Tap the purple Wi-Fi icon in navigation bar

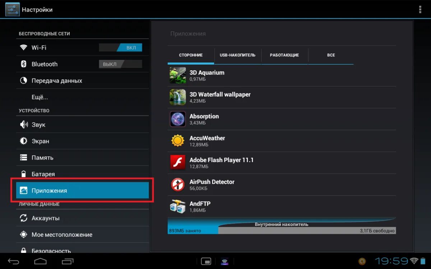tap(224, 261)
